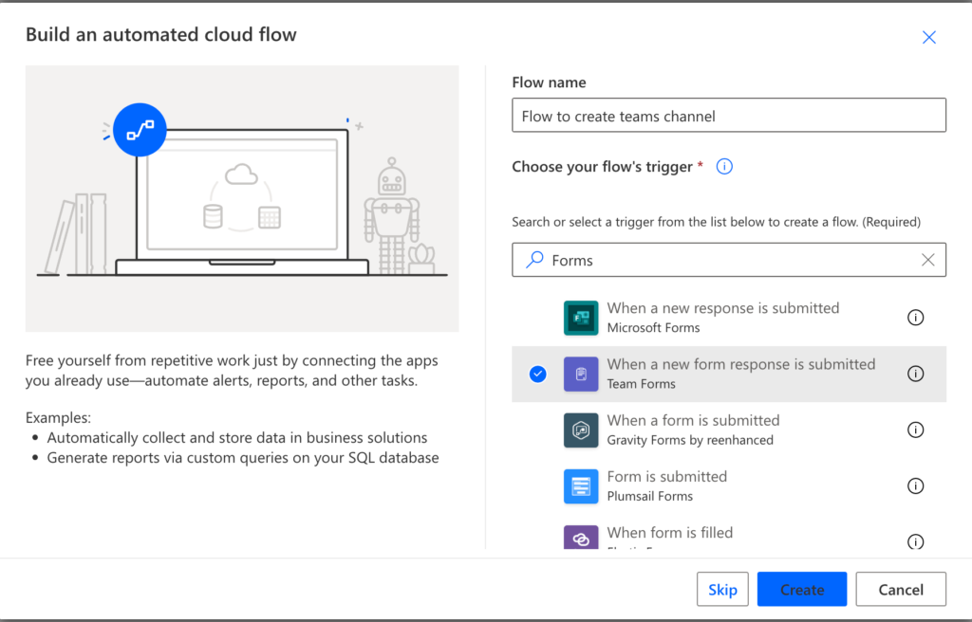Click the purple icon beside When form is filled
This screenshot has height=622, width=972.
tap(581, 537)
